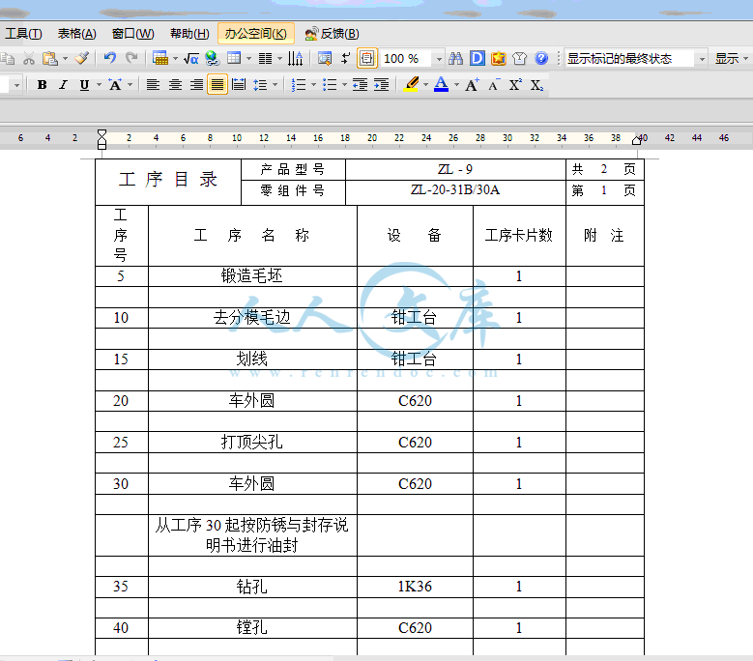Redo the last undone action
Viewport: 753px width, 661px height.
click(x=131, y=59)
